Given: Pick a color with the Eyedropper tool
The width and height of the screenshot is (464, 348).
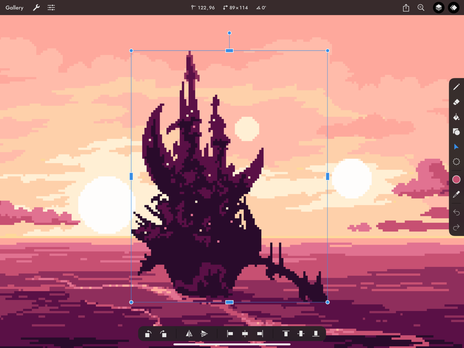Looking at the screenshot, I should click(x=456, y=194).
